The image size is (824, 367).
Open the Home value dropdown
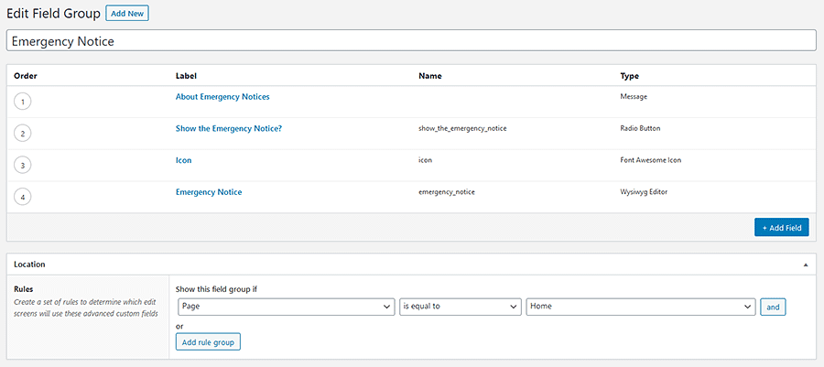pyautogui.click(x=641, y=307)
